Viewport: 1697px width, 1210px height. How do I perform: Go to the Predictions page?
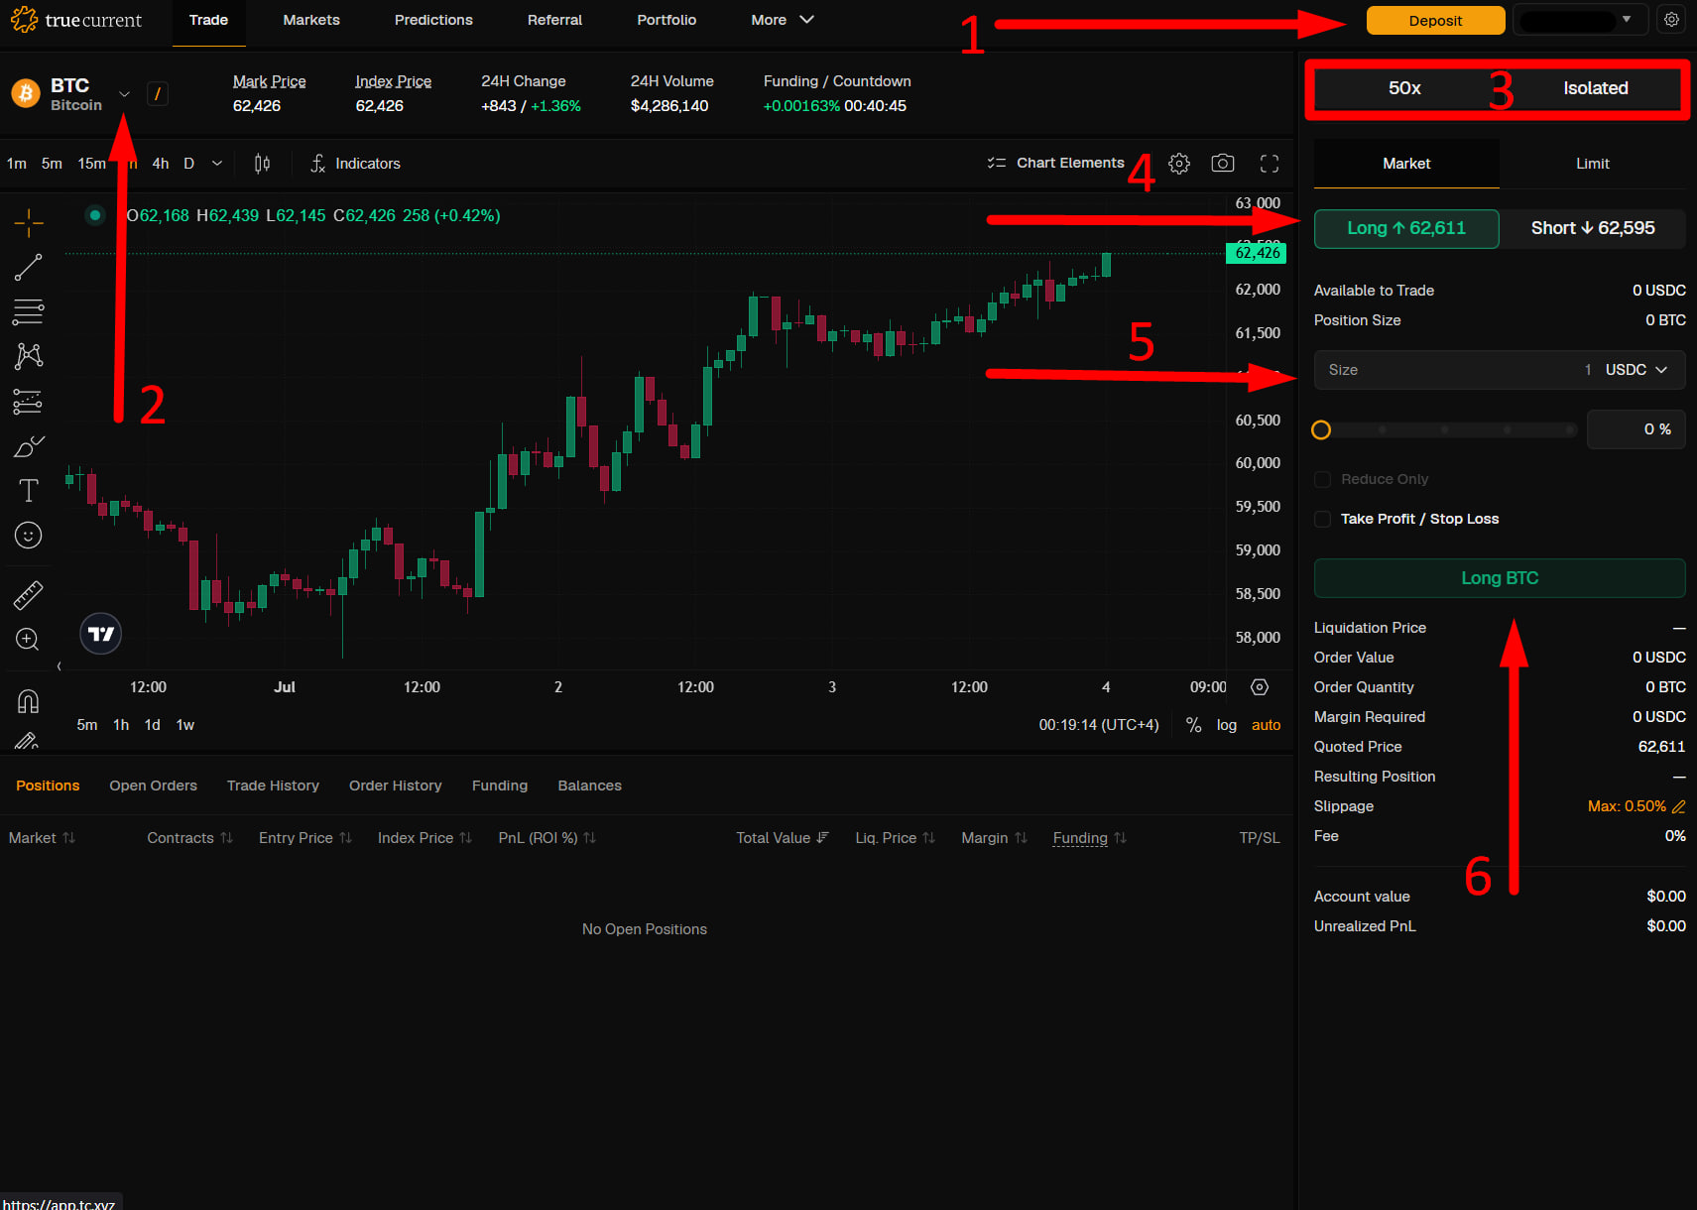click(433, 20)
